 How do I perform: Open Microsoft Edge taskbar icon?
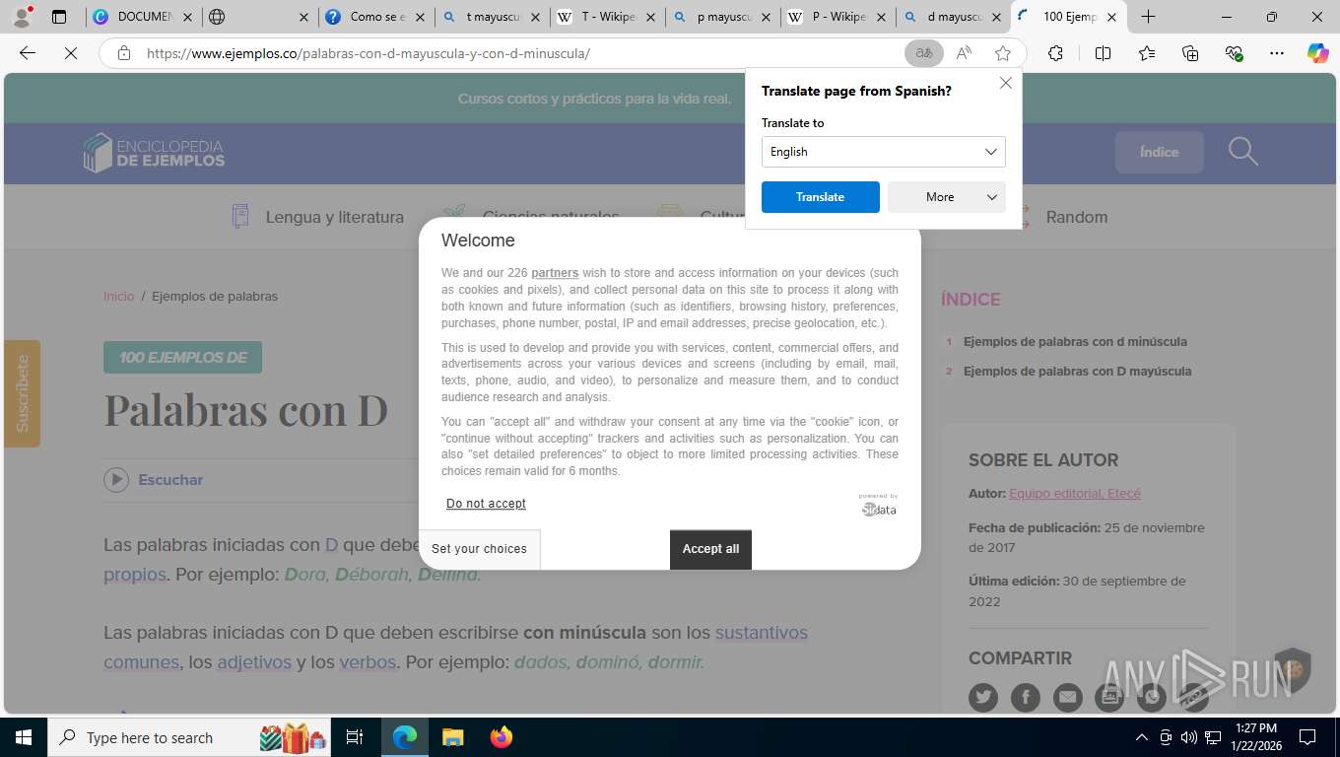(405, 737)
